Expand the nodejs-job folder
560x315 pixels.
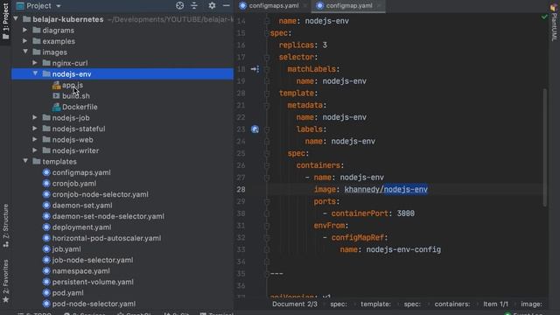35,117
